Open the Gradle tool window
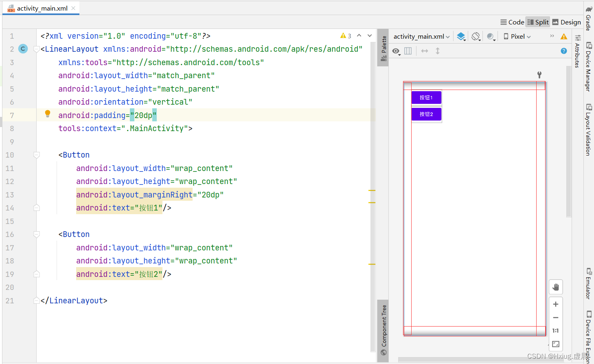Viewport: 594px width, 364px height. click(589, 18)
